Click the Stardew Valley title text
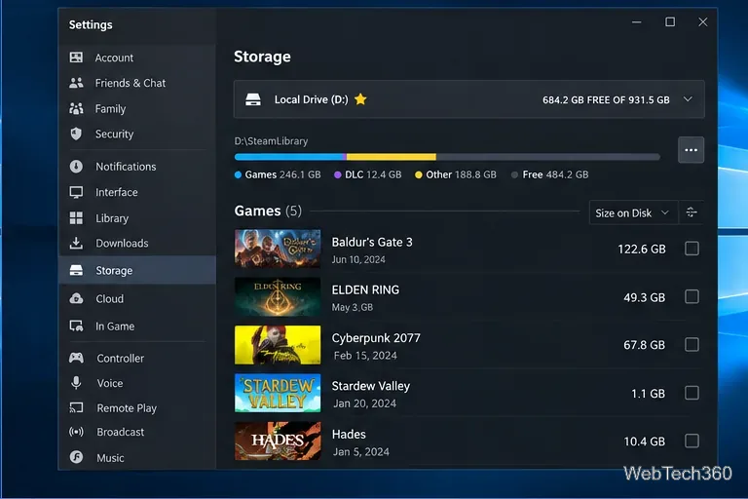The width and height of the screenshot is (748, 499). (x=371, y=386)
